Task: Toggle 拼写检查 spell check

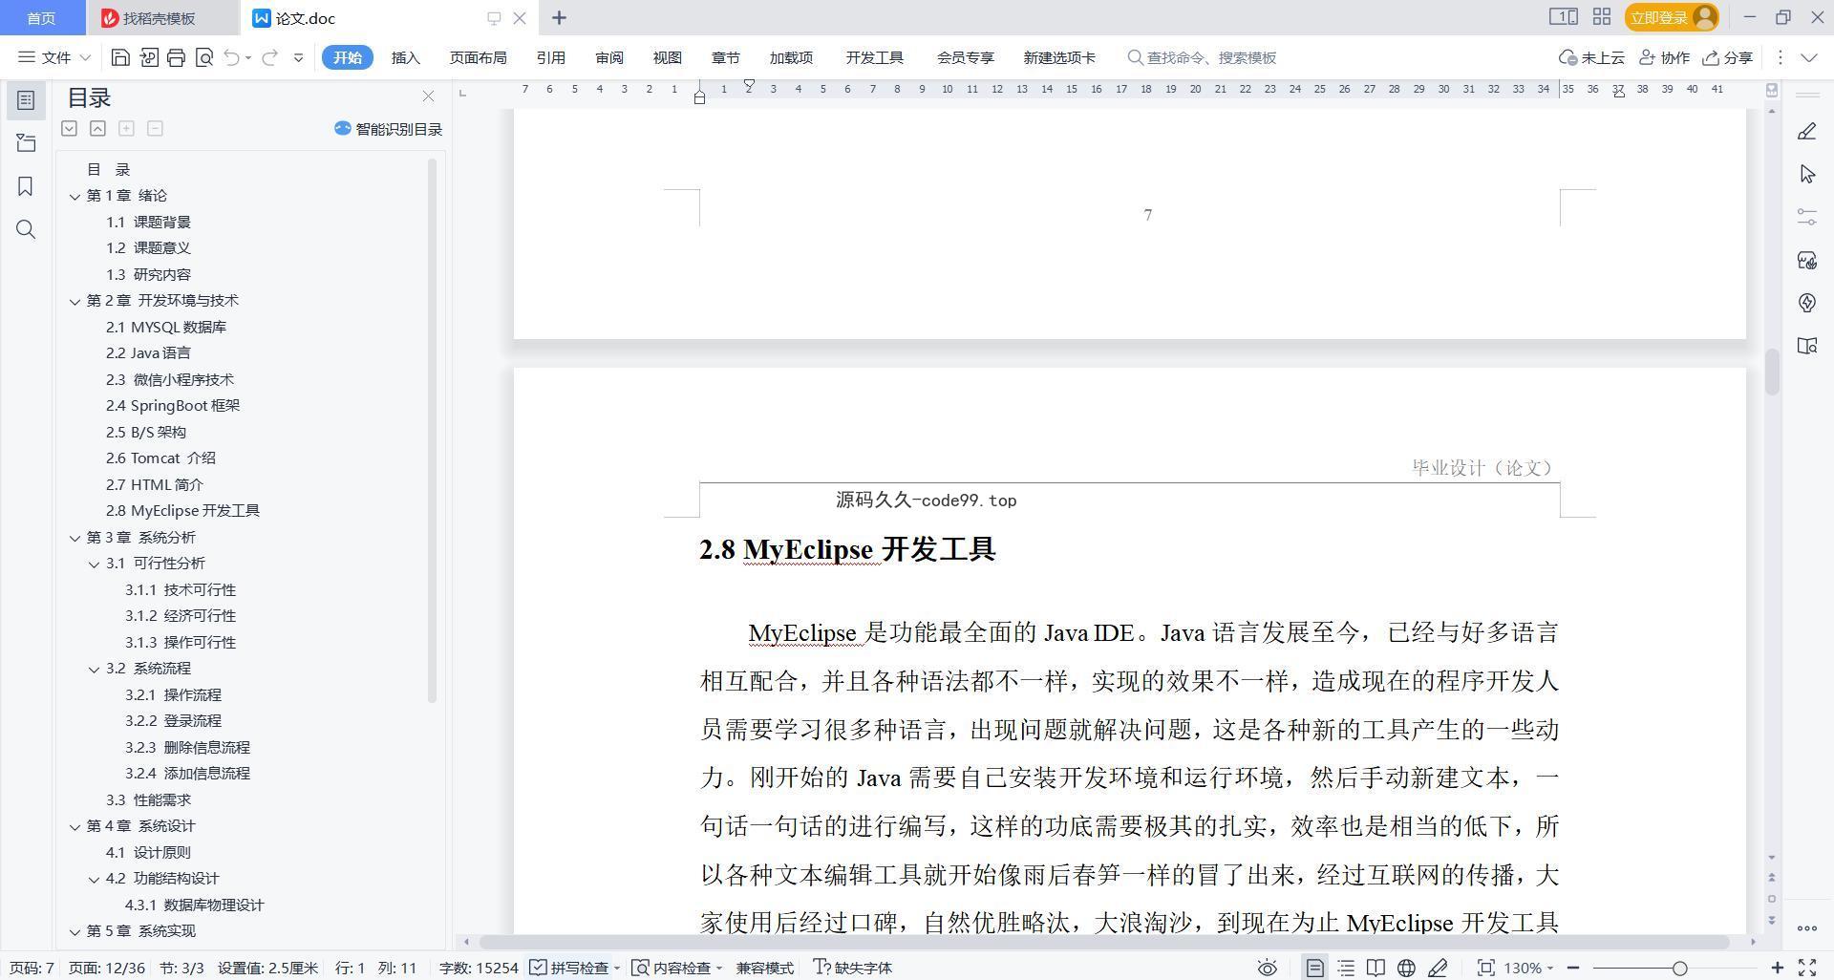Action: 569,968
